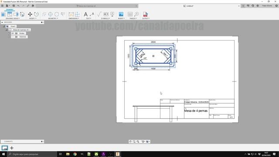
Task: Click the Undo arrow
Action: point(18,6)
